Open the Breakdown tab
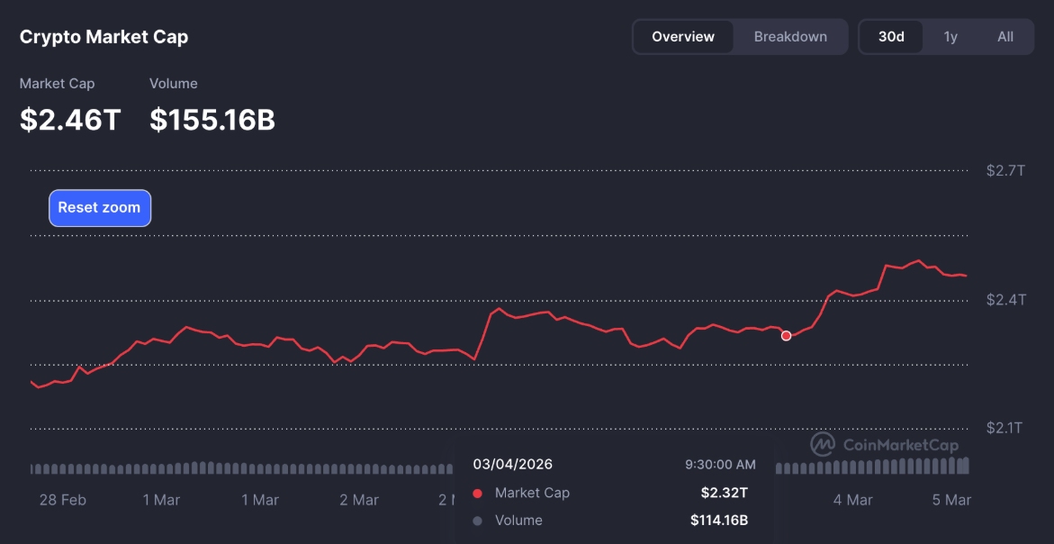Screen dimensions: 1054x544 pos(790,37)
